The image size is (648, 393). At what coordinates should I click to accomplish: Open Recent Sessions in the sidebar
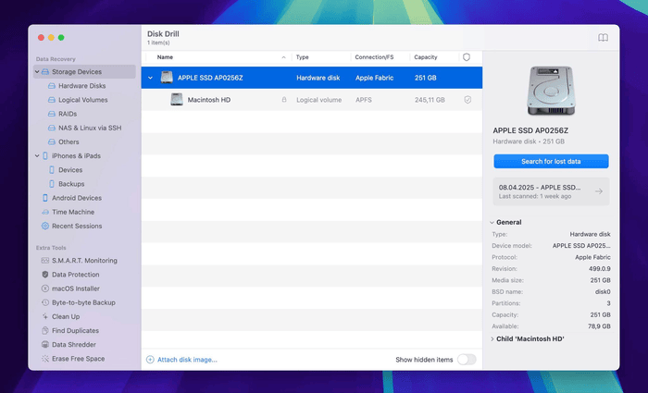click(77, 227)
